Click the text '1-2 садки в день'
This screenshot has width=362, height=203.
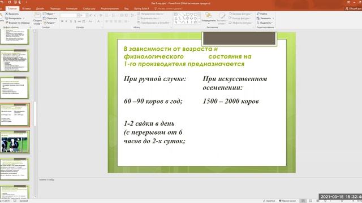[149, 123]
